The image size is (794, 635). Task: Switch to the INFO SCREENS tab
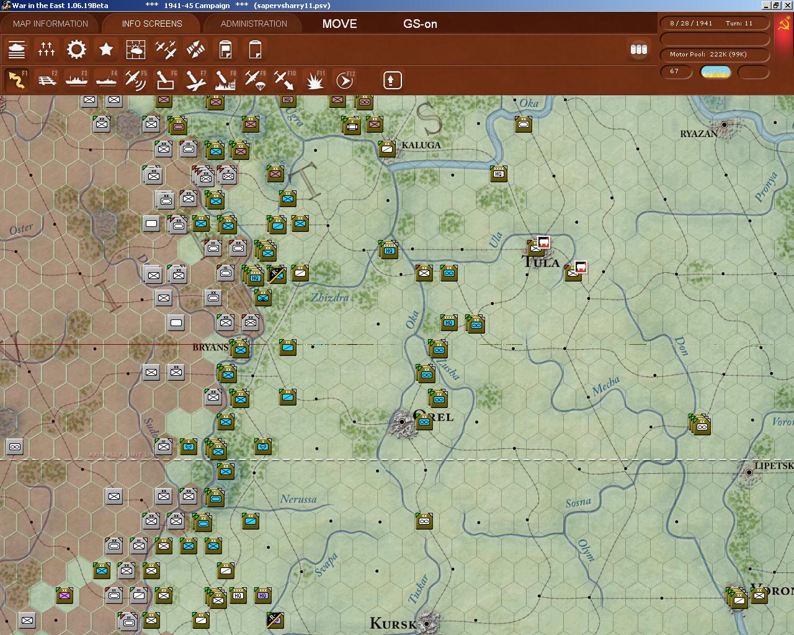pos(152,24)
